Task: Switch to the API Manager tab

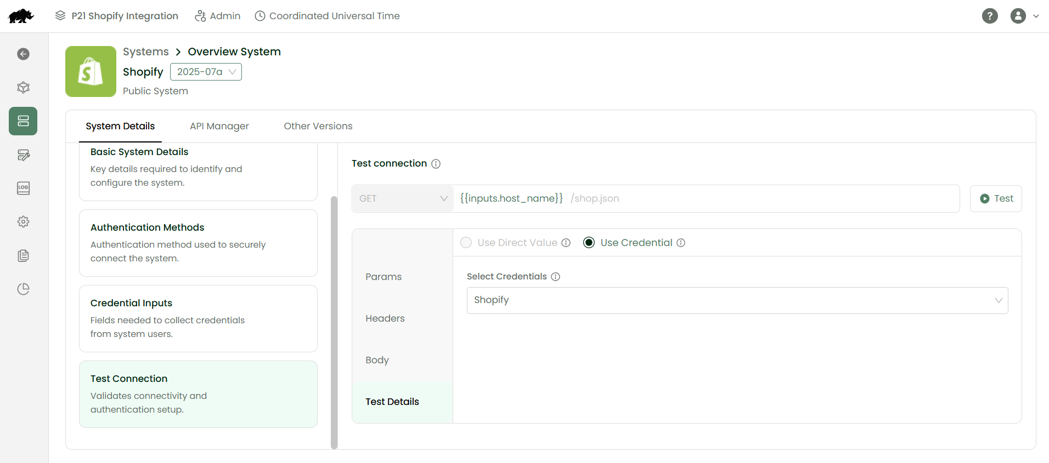Action: 219,126
